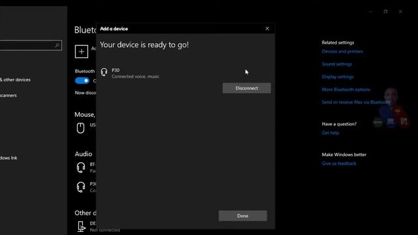Select the media device icon under Other devices
The width and height of the screenshot is (418, 235).
point(82,227)
